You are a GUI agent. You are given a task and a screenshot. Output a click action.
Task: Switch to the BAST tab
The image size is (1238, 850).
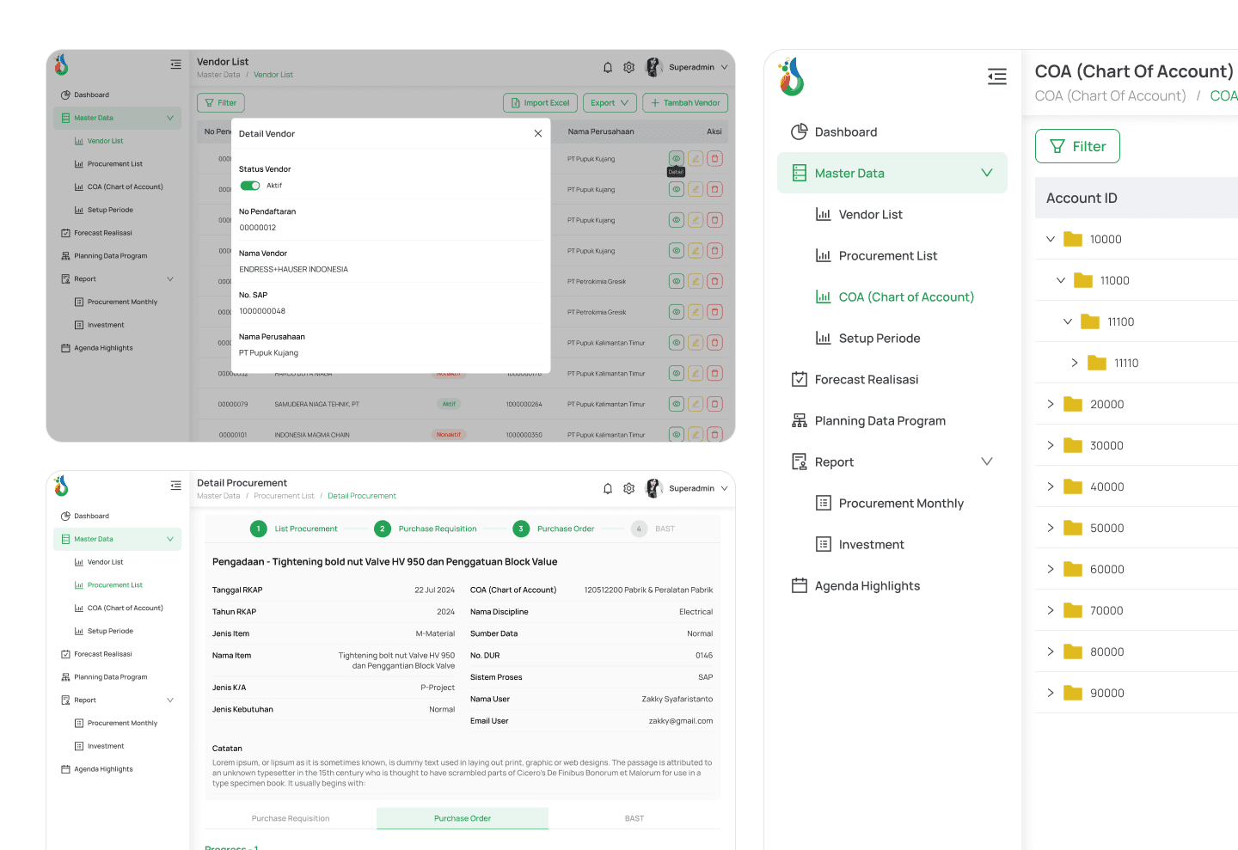click(634, 818)
